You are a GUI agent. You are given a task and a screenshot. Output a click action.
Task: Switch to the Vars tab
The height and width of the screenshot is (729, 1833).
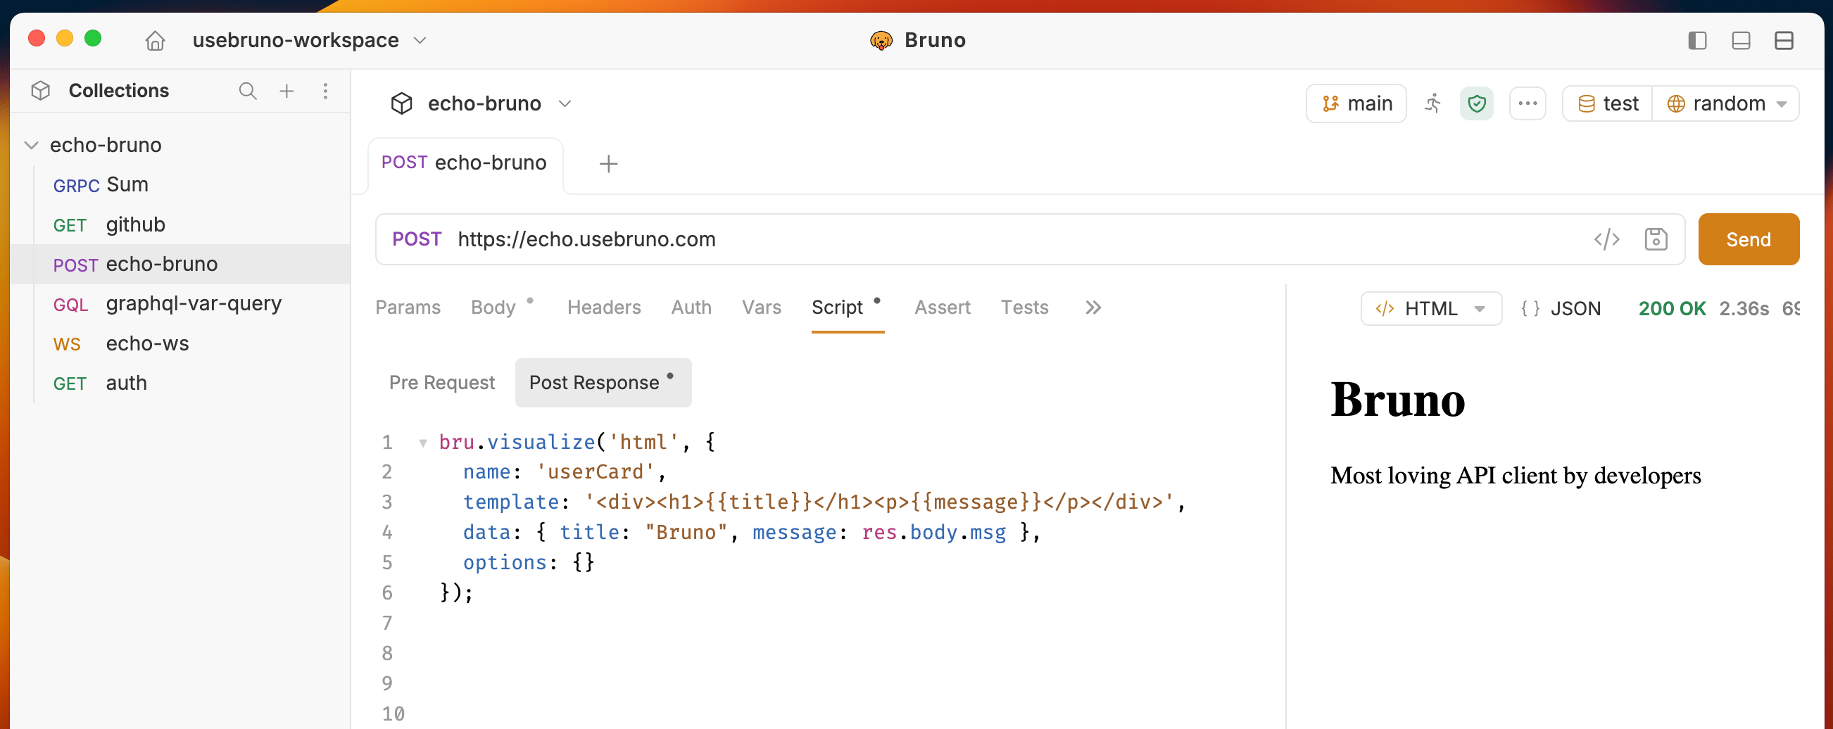pos(762,308)
